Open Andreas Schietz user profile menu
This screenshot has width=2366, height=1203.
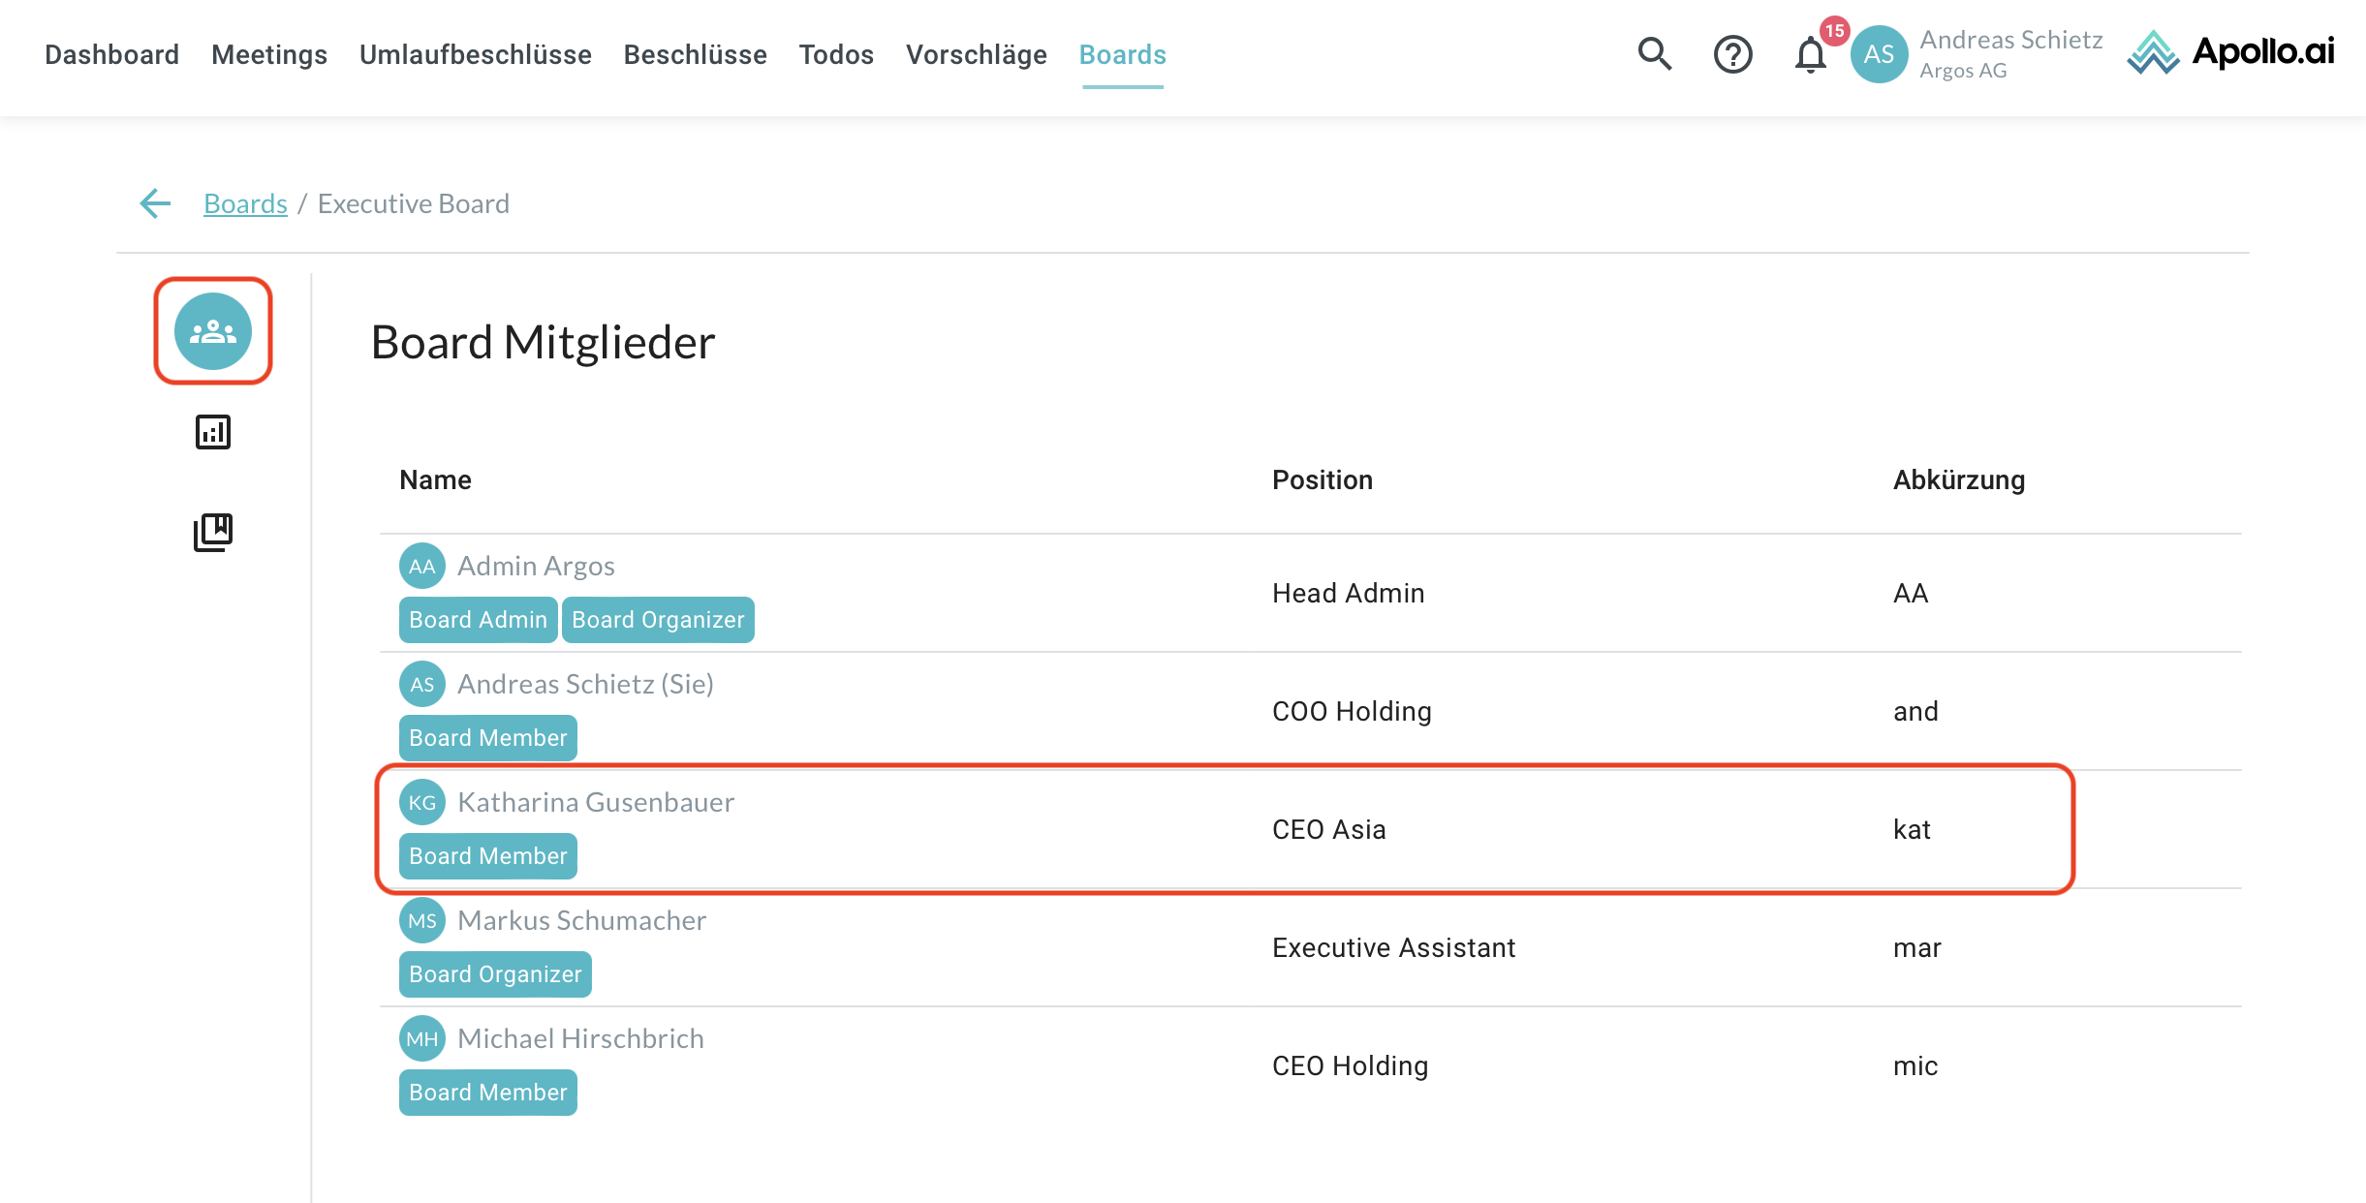click(2010, 53)
